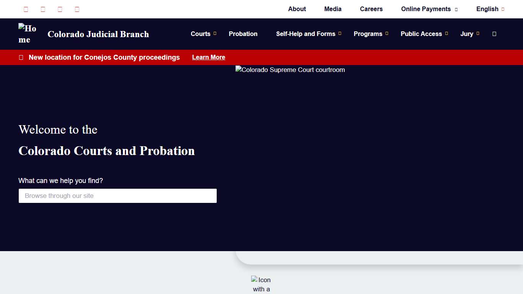Click the icon right of the Jury menu
Screen dimensions: 523x294
pyautogui.click(x=494, y=34)
